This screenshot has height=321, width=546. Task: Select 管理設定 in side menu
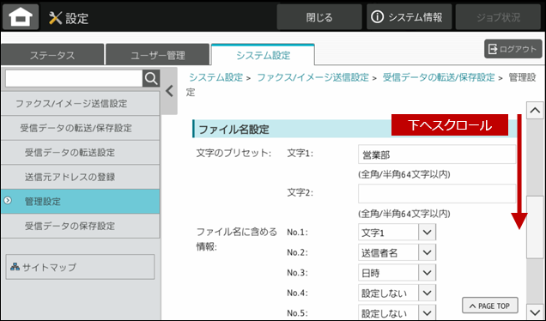pyautogui.click(x=81, y=201)
